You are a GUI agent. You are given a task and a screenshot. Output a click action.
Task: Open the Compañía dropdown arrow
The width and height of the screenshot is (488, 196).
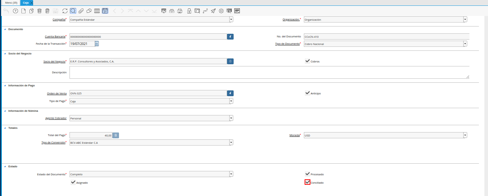pyautogui.click(x=231, y=20)
